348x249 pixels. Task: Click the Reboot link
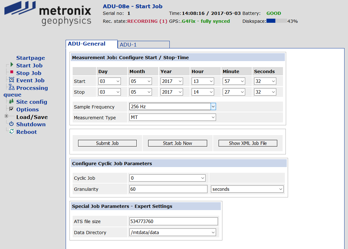tap(26, 132)
